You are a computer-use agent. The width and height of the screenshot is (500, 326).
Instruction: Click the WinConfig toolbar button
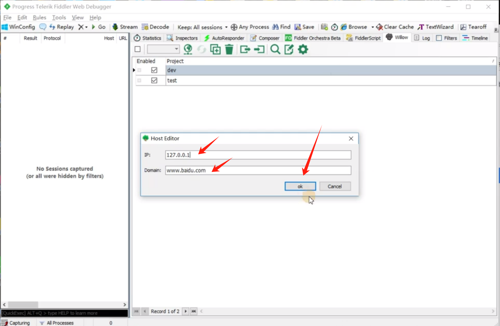pos(18,27)
